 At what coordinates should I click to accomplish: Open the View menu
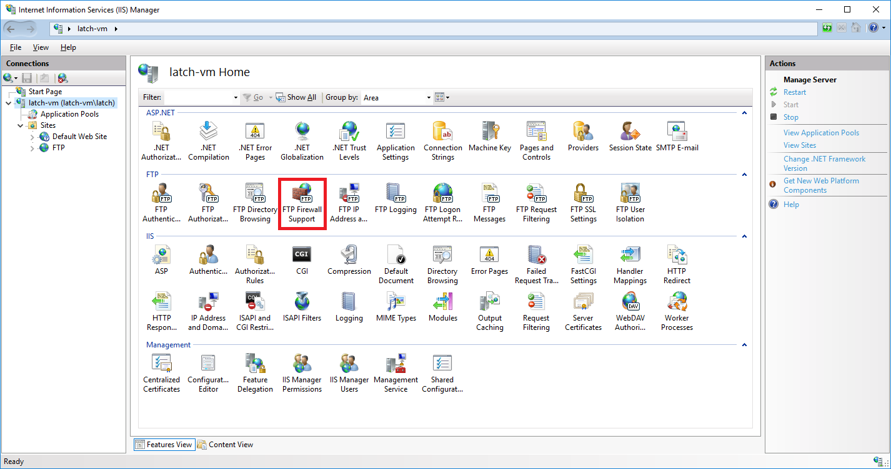coord(41,47)
